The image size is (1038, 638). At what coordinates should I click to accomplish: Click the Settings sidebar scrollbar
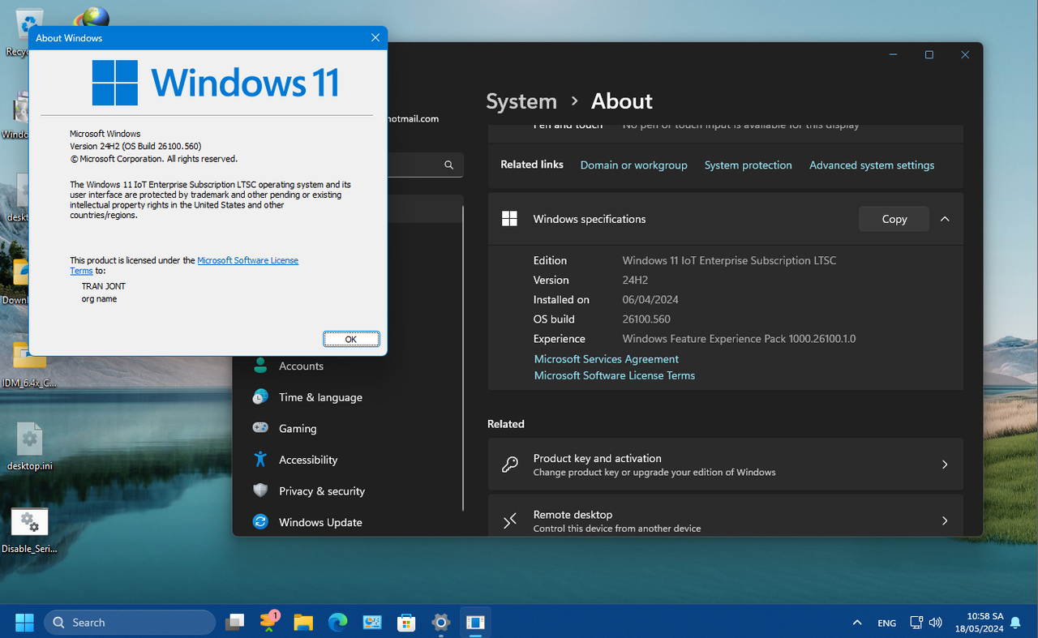click(x=463, y=357)
